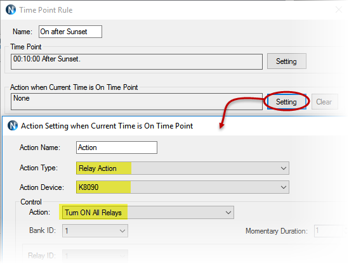Click the action box showing None
Viewport: 349px width, 264px height.
tap(136, 101)
